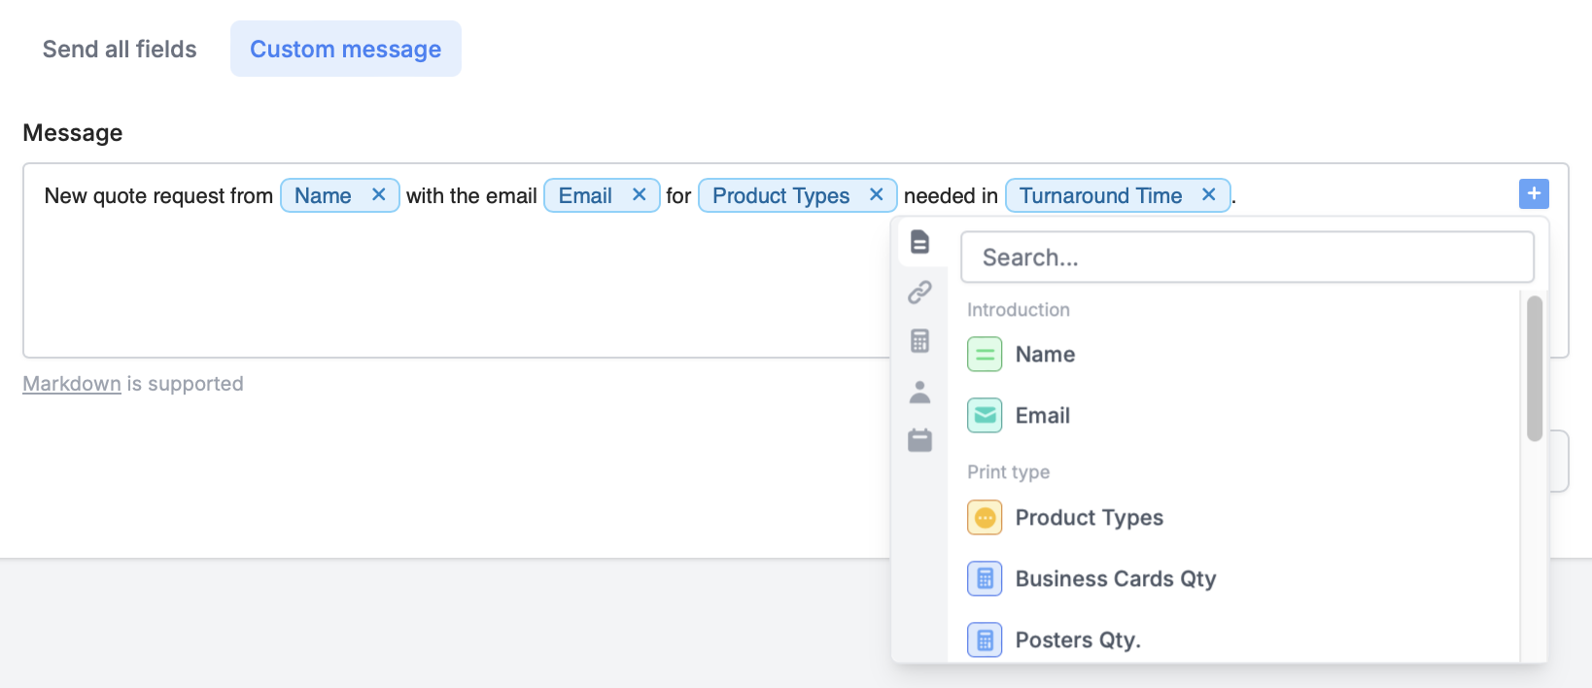Click the teal Email envelope icon

985,416
